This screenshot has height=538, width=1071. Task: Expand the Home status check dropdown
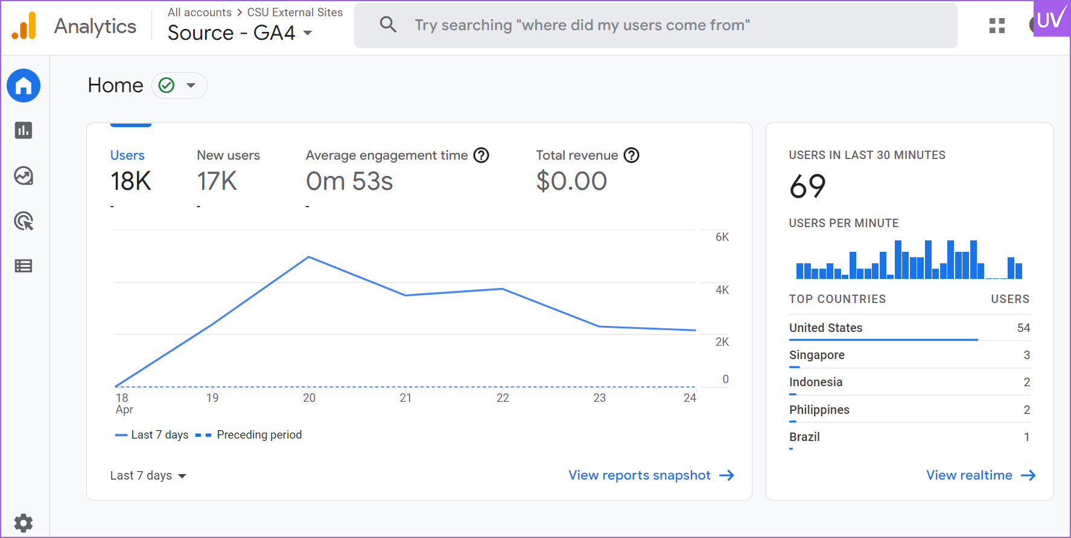click(179, 86)
